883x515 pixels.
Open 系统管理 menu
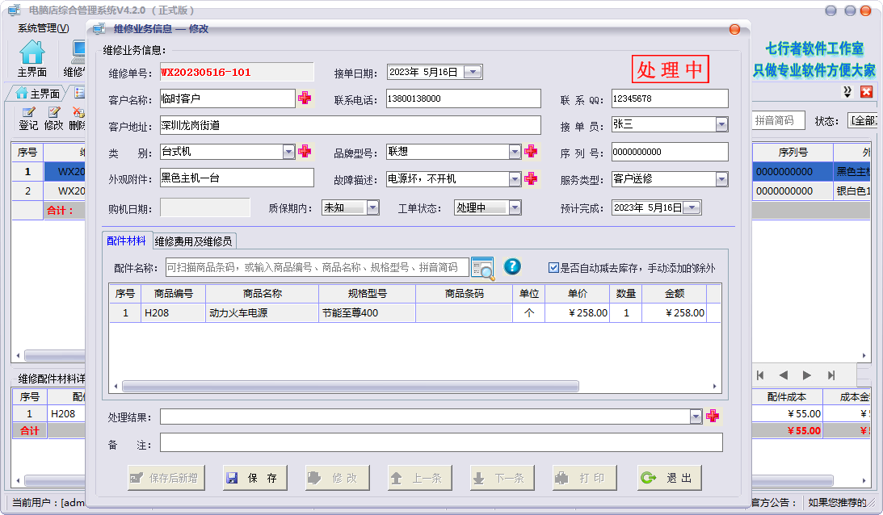point(43,28)
